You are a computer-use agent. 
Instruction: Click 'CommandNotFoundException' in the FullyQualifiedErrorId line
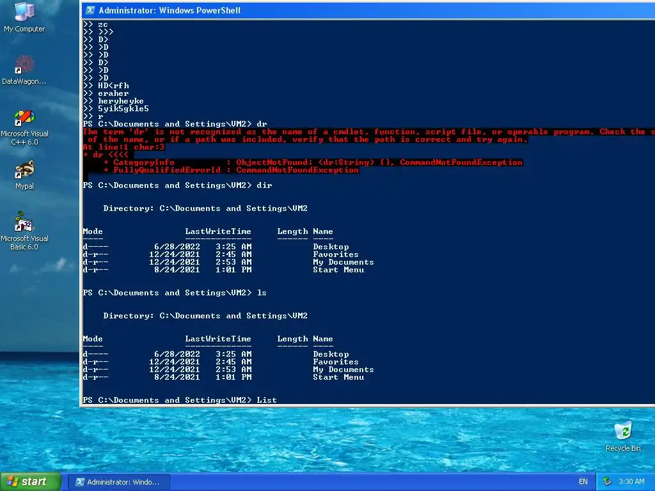click(x=297, y=170)
